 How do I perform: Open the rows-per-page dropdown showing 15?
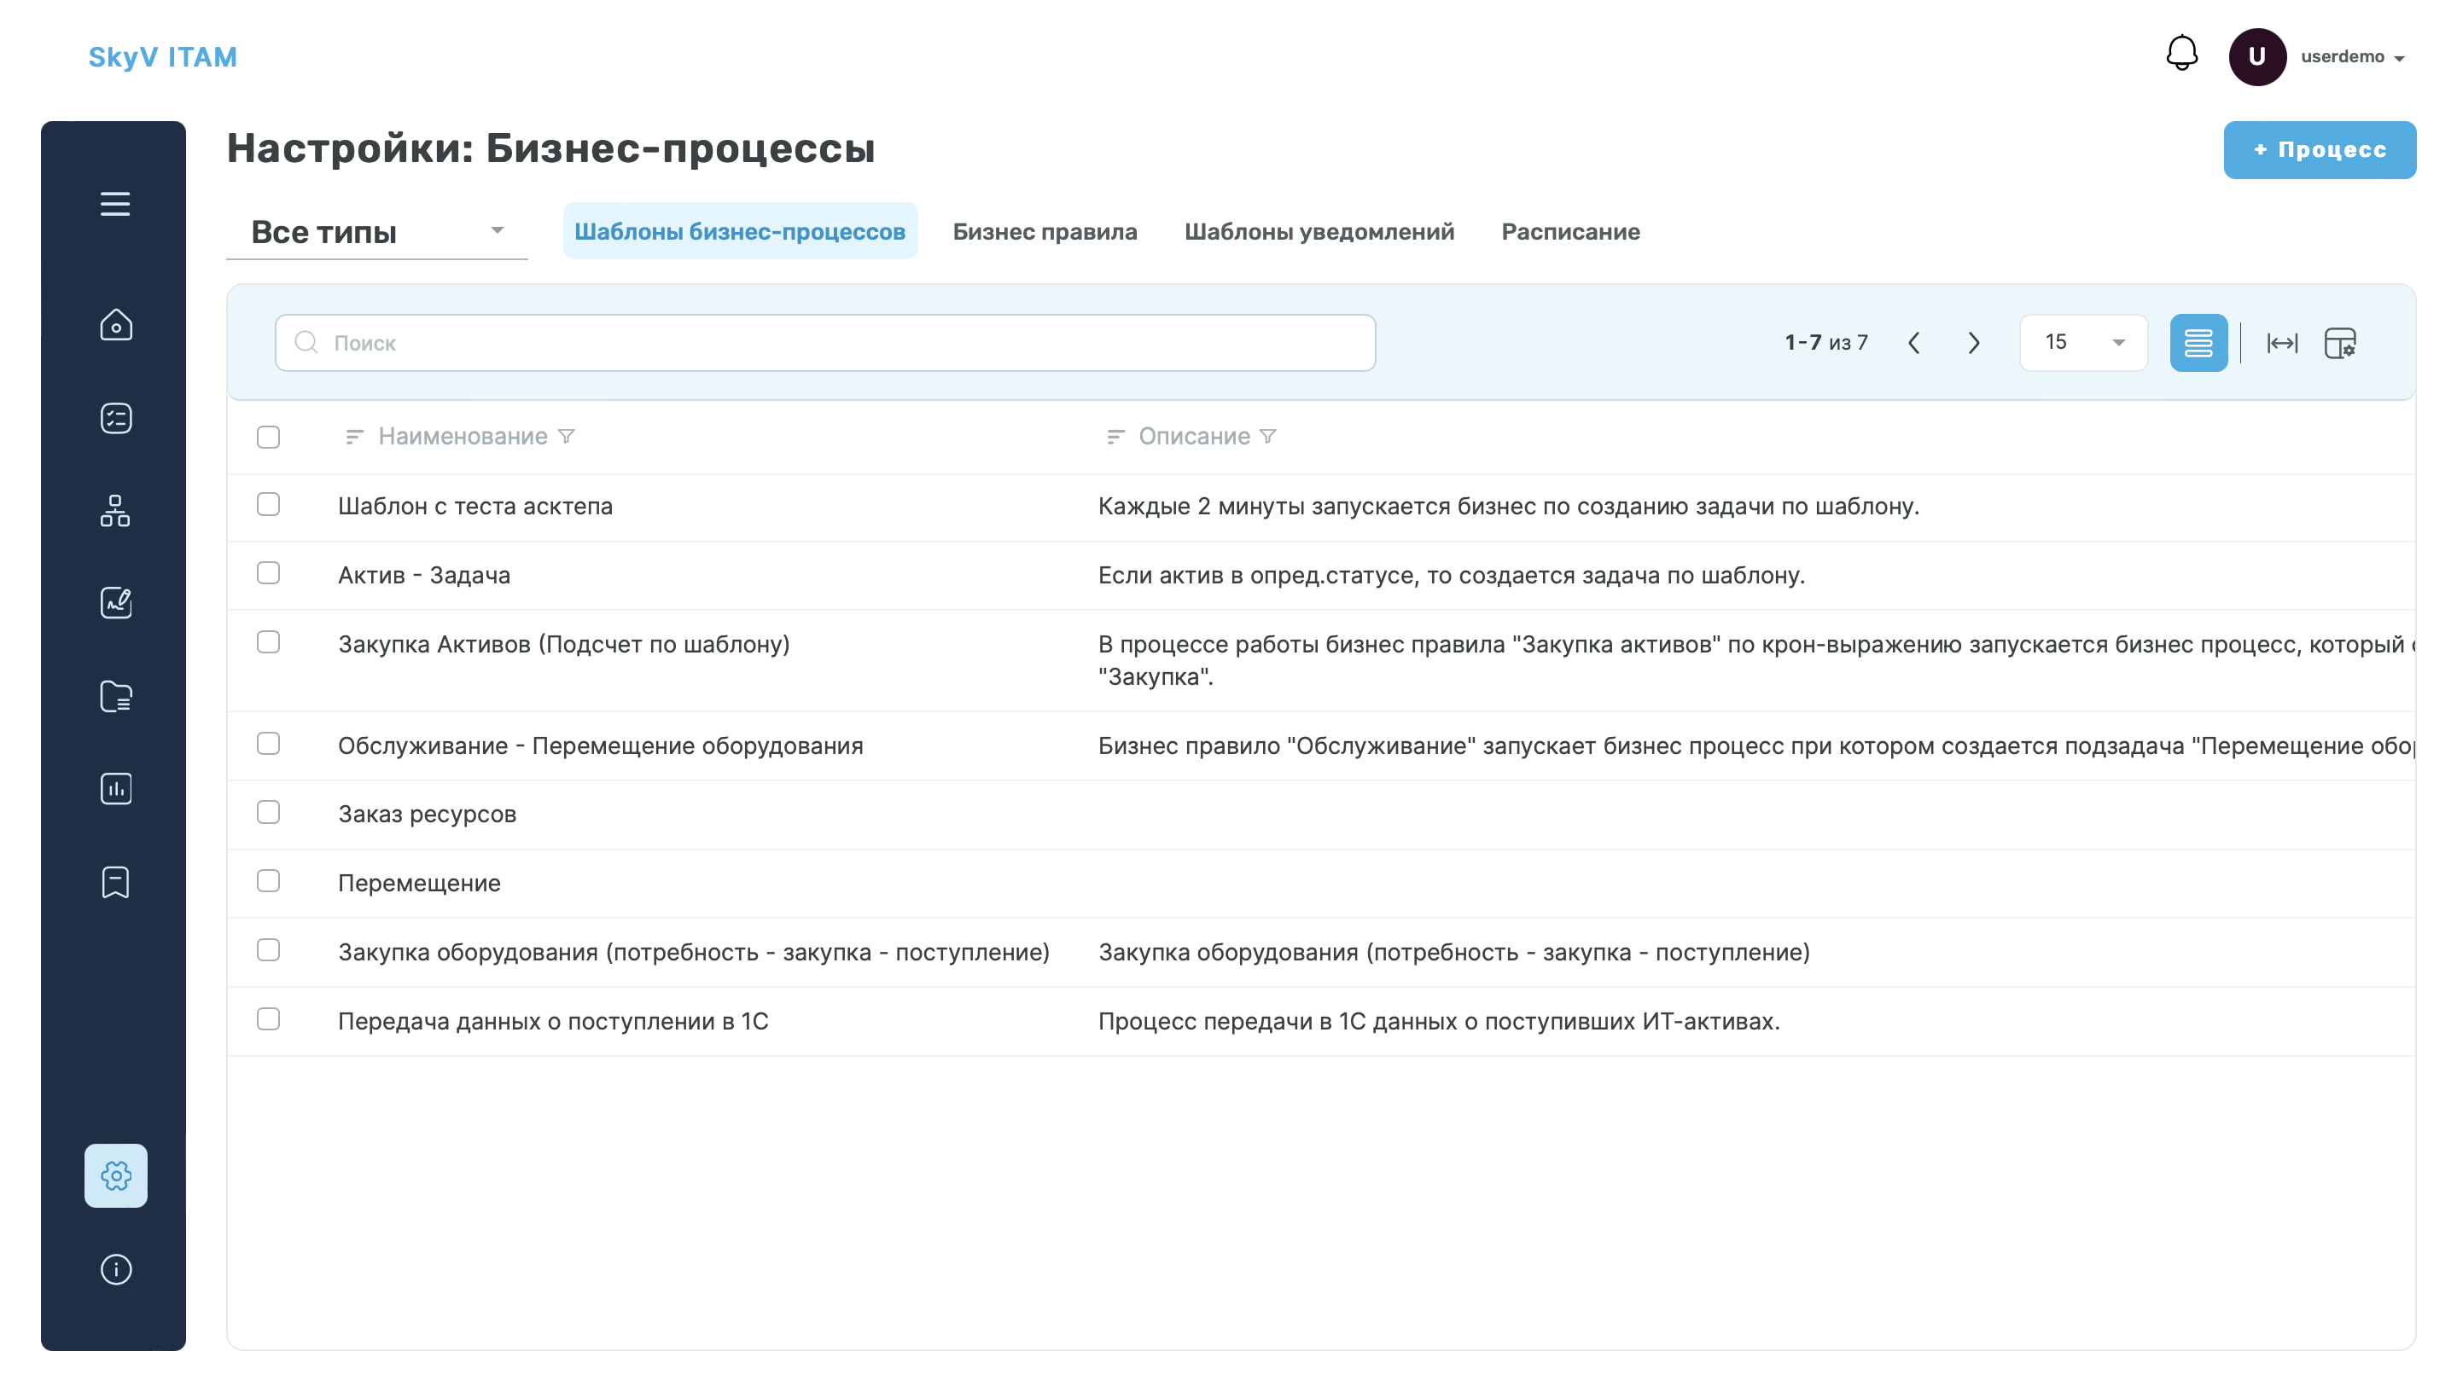point(2083,343)
